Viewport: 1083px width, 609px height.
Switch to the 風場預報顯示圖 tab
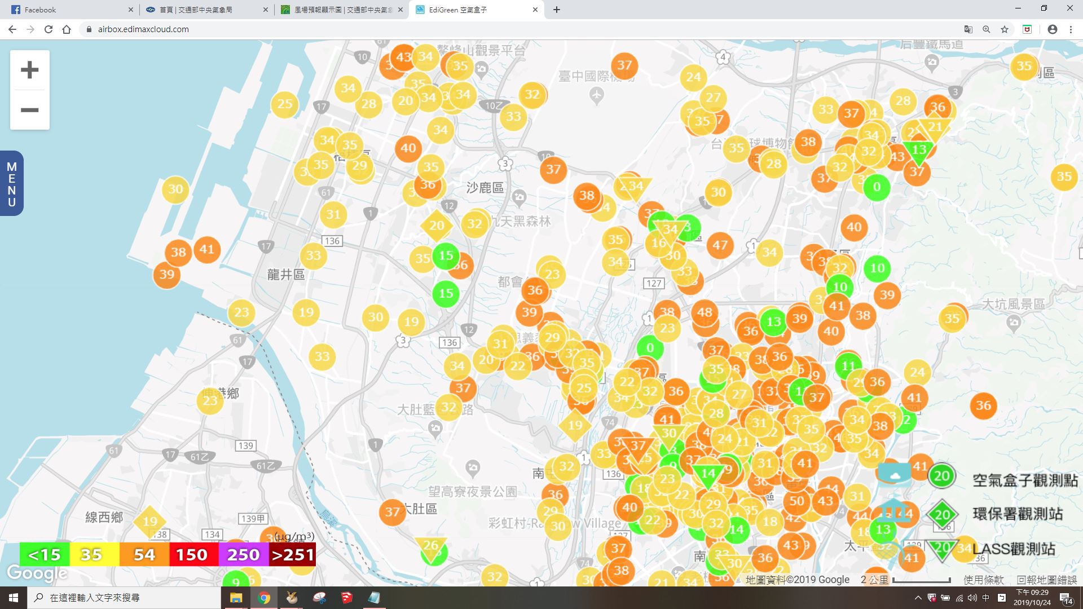342,10
